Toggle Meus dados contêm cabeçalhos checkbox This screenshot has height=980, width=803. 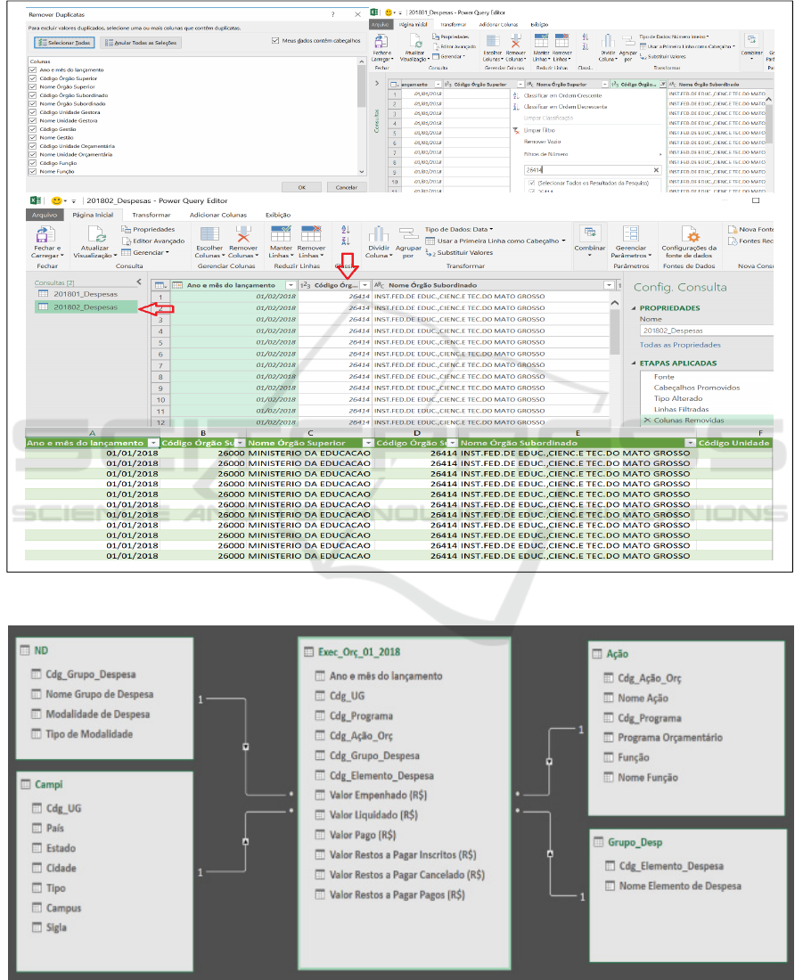(x=274, y=40)
